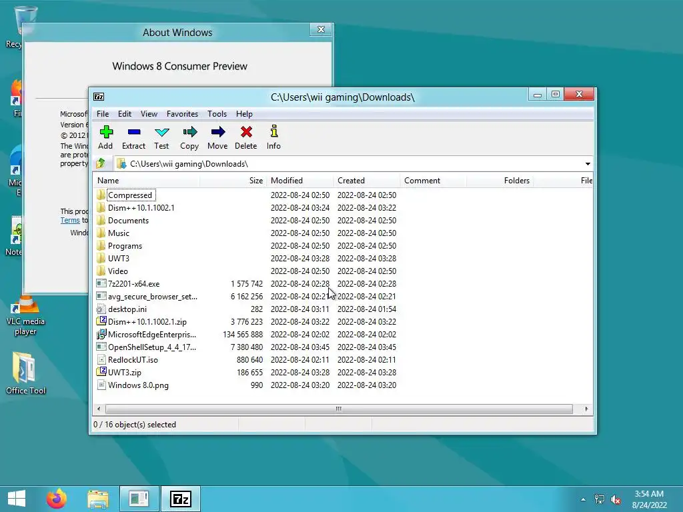Image resolution: width=683 pixels, height=512 pixels.
Task: Launch Firefox from the taskbar
Action: [57, 499]
